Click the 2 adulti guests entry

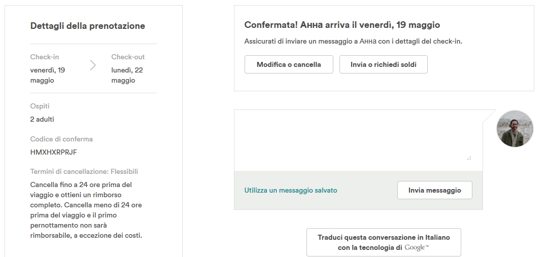pos(42,119)
